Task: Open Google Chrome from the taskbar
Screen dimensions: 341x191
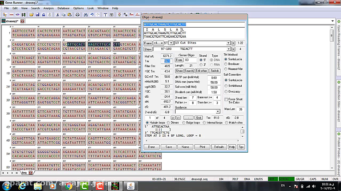Action: click(x=69, y=186)
